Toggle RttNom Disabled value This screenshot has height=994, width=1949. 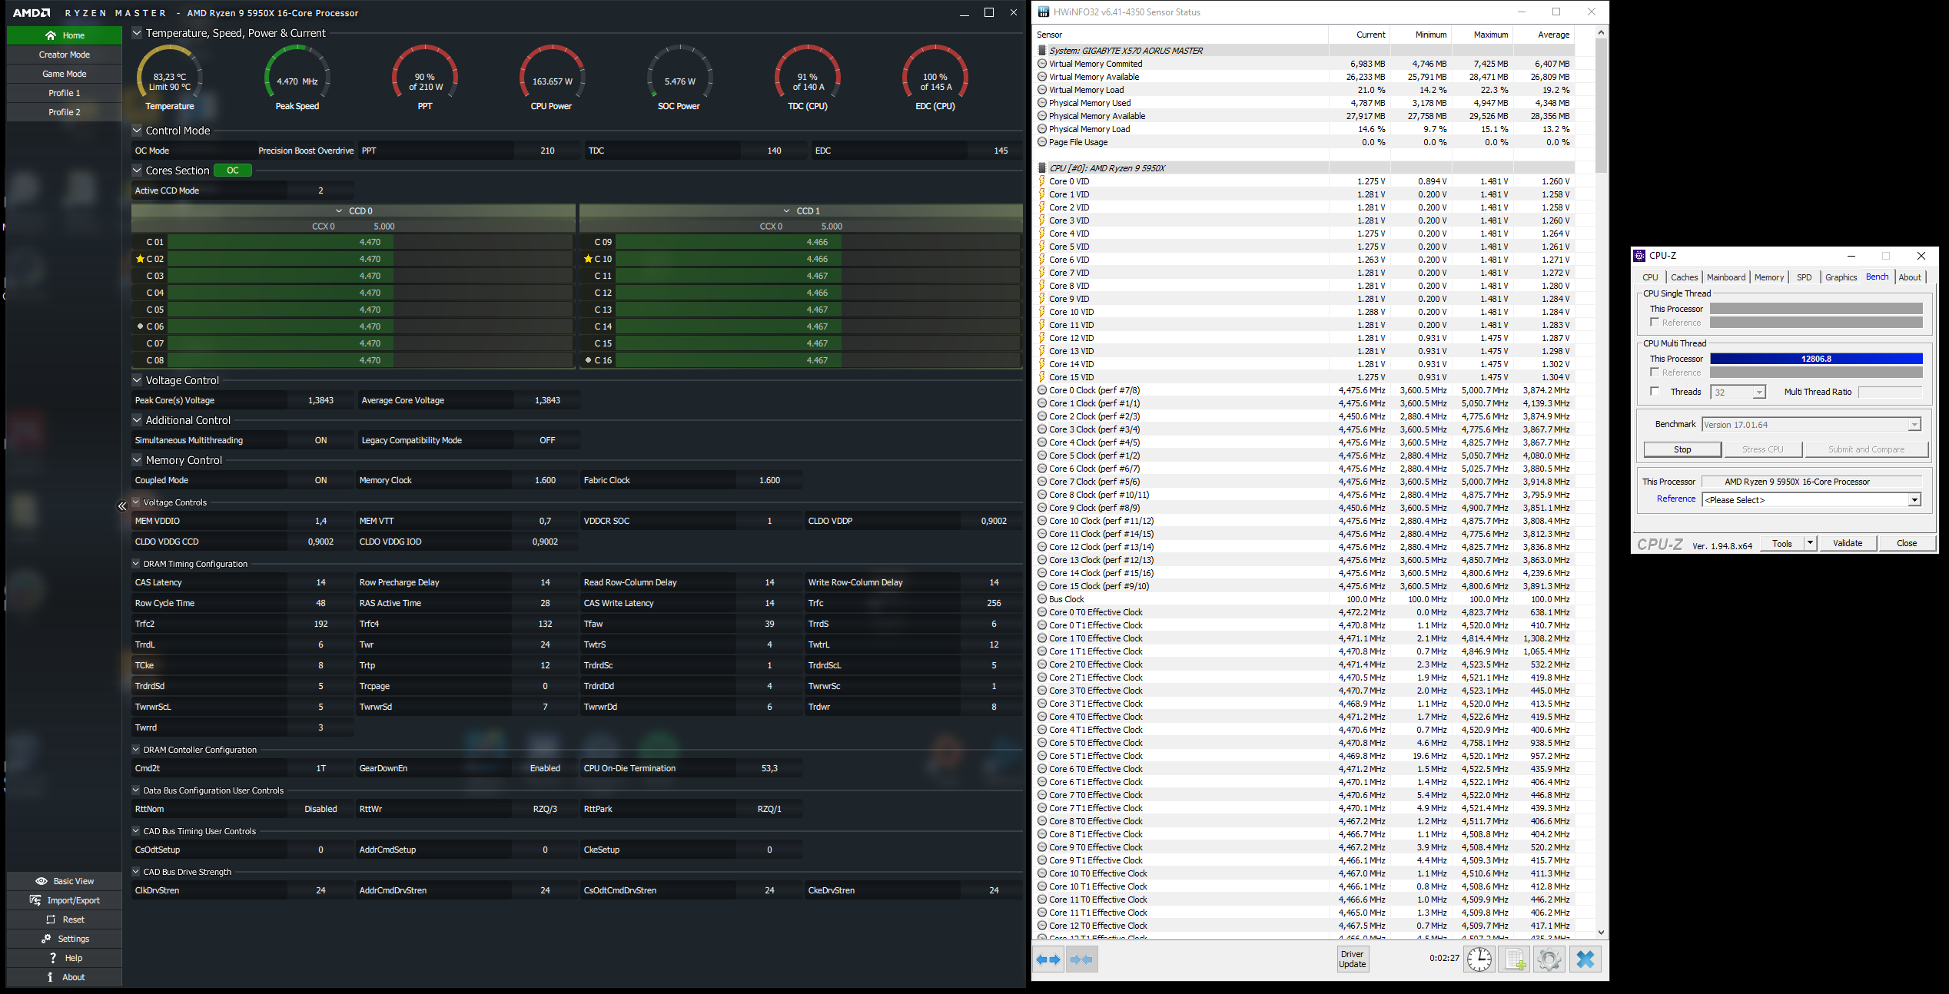click(320, 809)
